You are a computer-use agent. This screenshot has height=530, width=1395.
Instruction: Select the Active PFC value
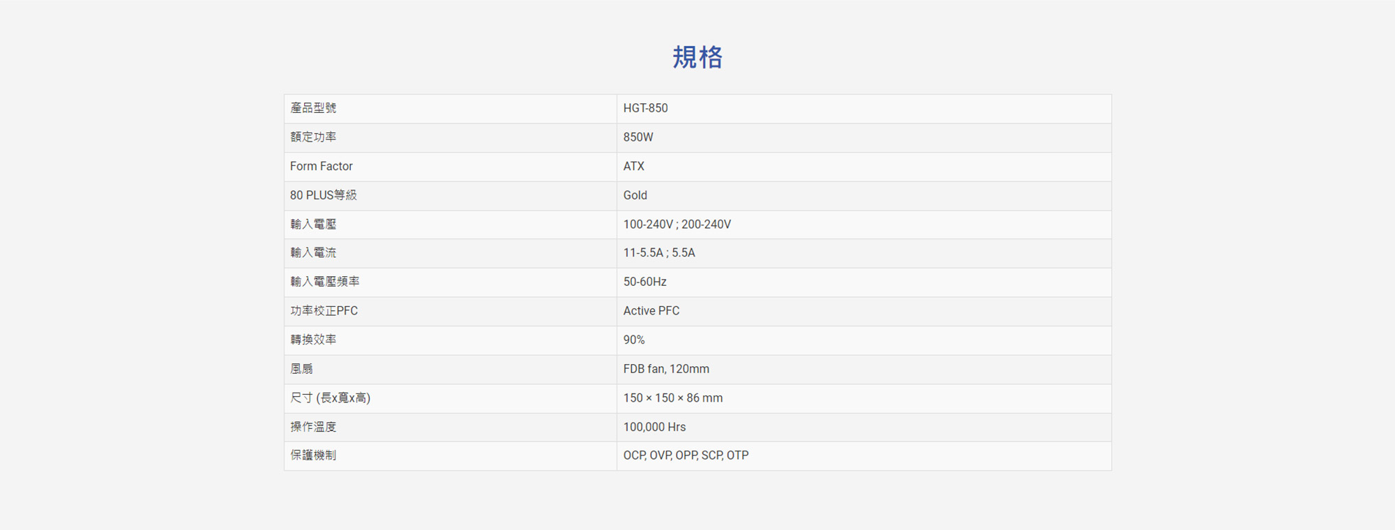(651, 311)
